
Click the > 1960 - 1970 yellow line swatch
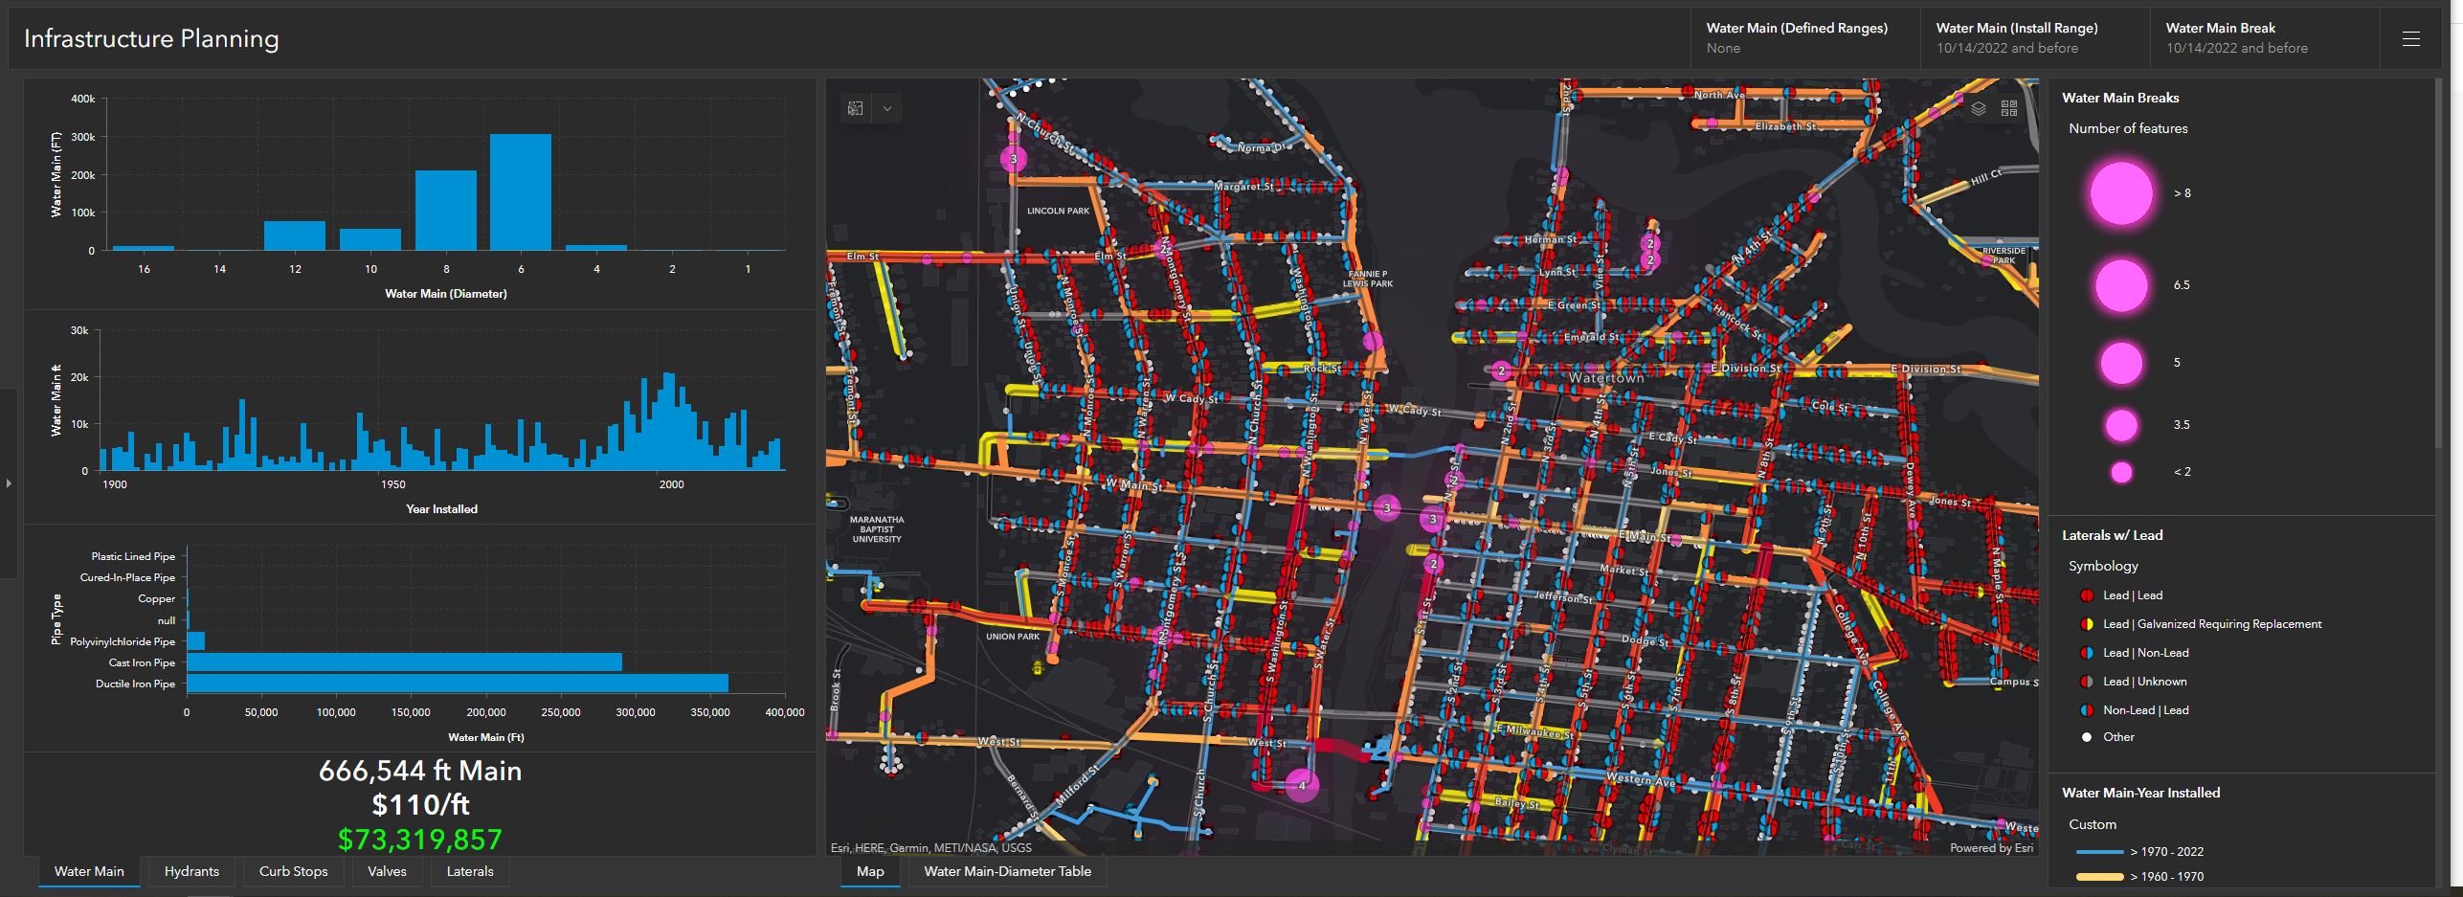[x=2099, y=877]
